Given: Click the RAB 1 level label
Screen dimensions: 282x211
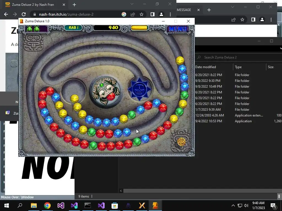Looking at the screenshot, I should (x=73, y=28).
